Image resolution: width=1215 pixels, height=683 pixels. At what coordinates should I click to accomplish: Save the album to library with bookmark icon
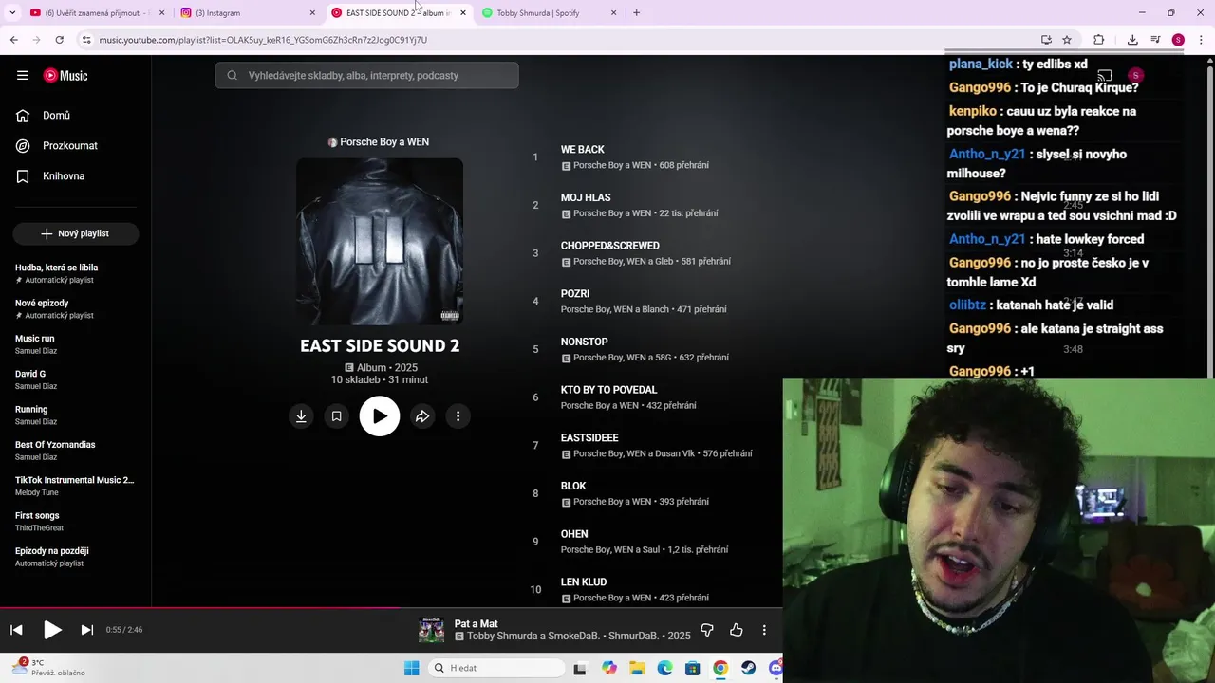[336, 415]
